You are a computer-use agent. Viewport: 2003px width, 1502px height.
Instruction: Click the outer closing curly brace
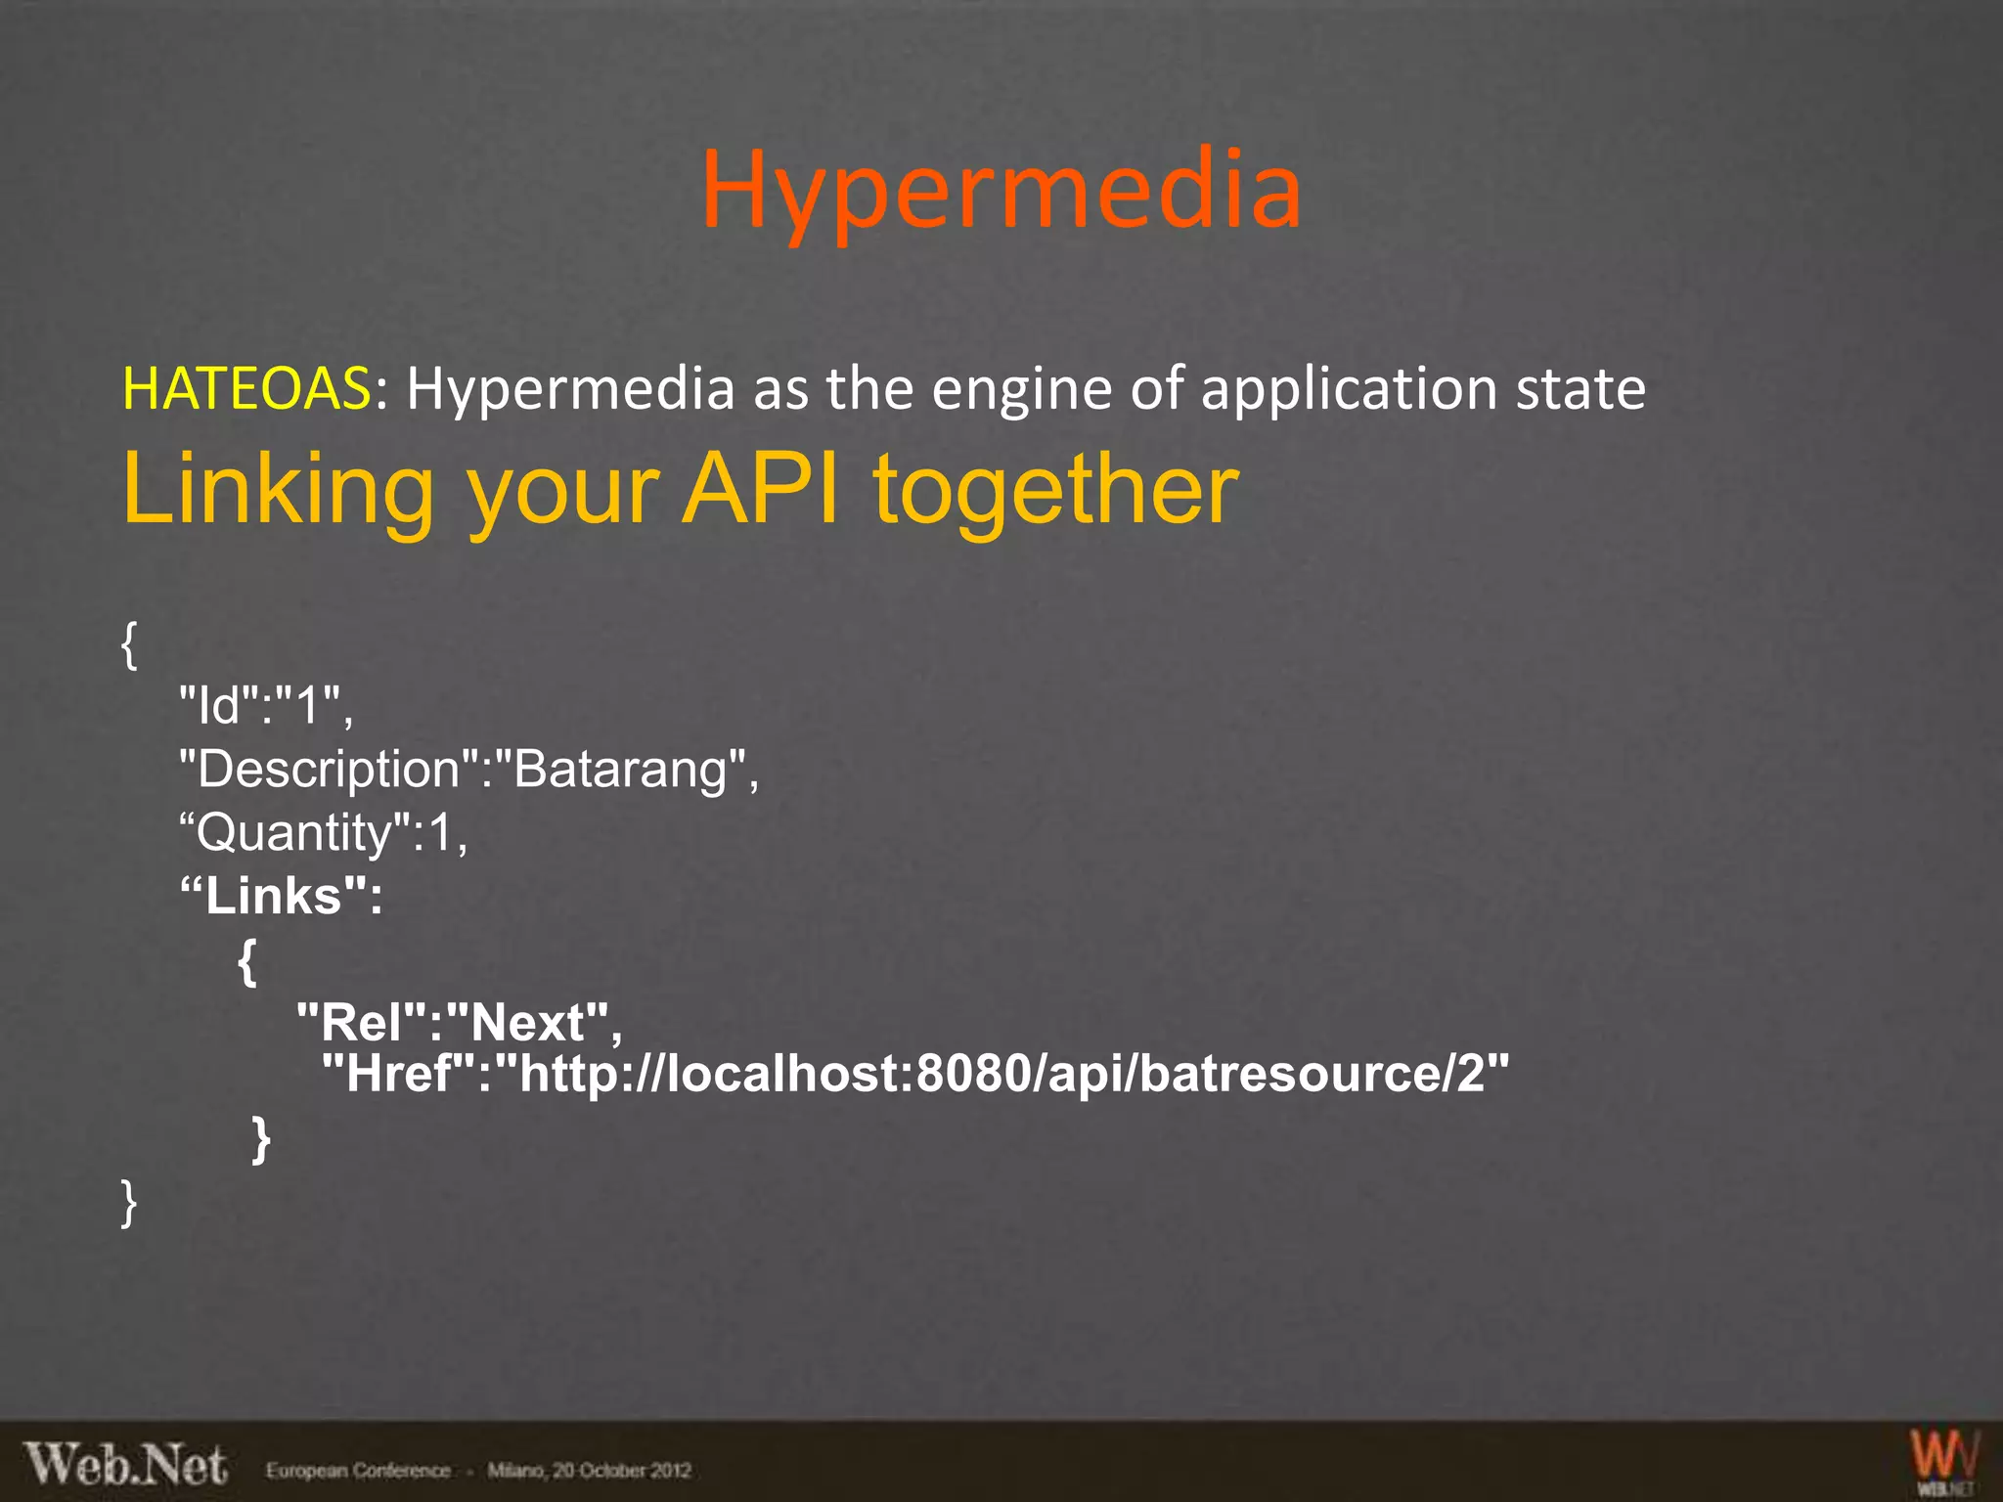[x=129, y=1202]
